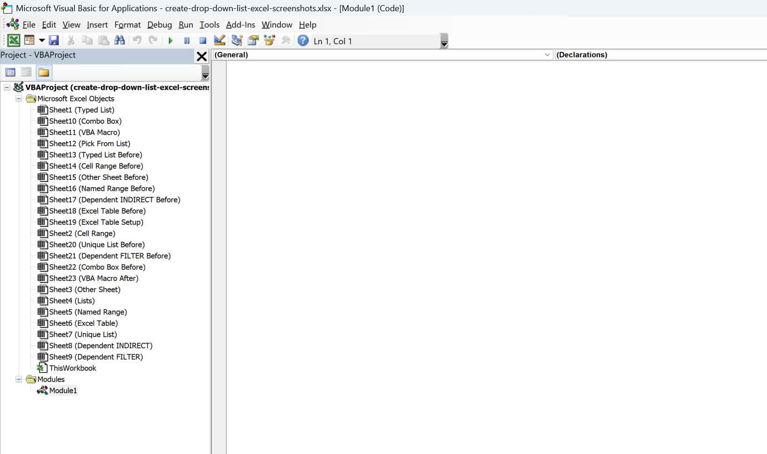Save the workbook with the floppy icon
Image resolution: width=767 pixels, height=454 pixels.
pos(54,41)
